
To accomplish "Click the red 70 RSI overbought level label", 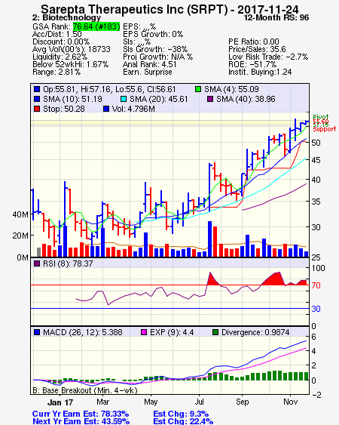I will [316, 285].
